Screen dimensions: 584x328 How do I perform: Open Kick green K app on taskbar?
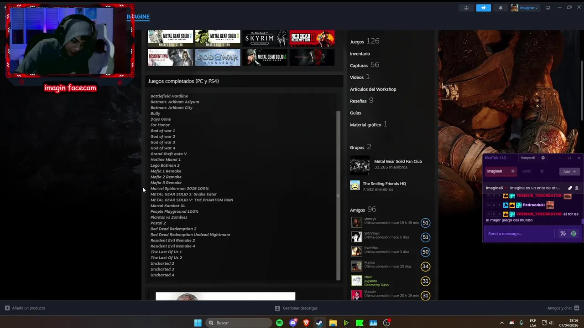[360, 323]
